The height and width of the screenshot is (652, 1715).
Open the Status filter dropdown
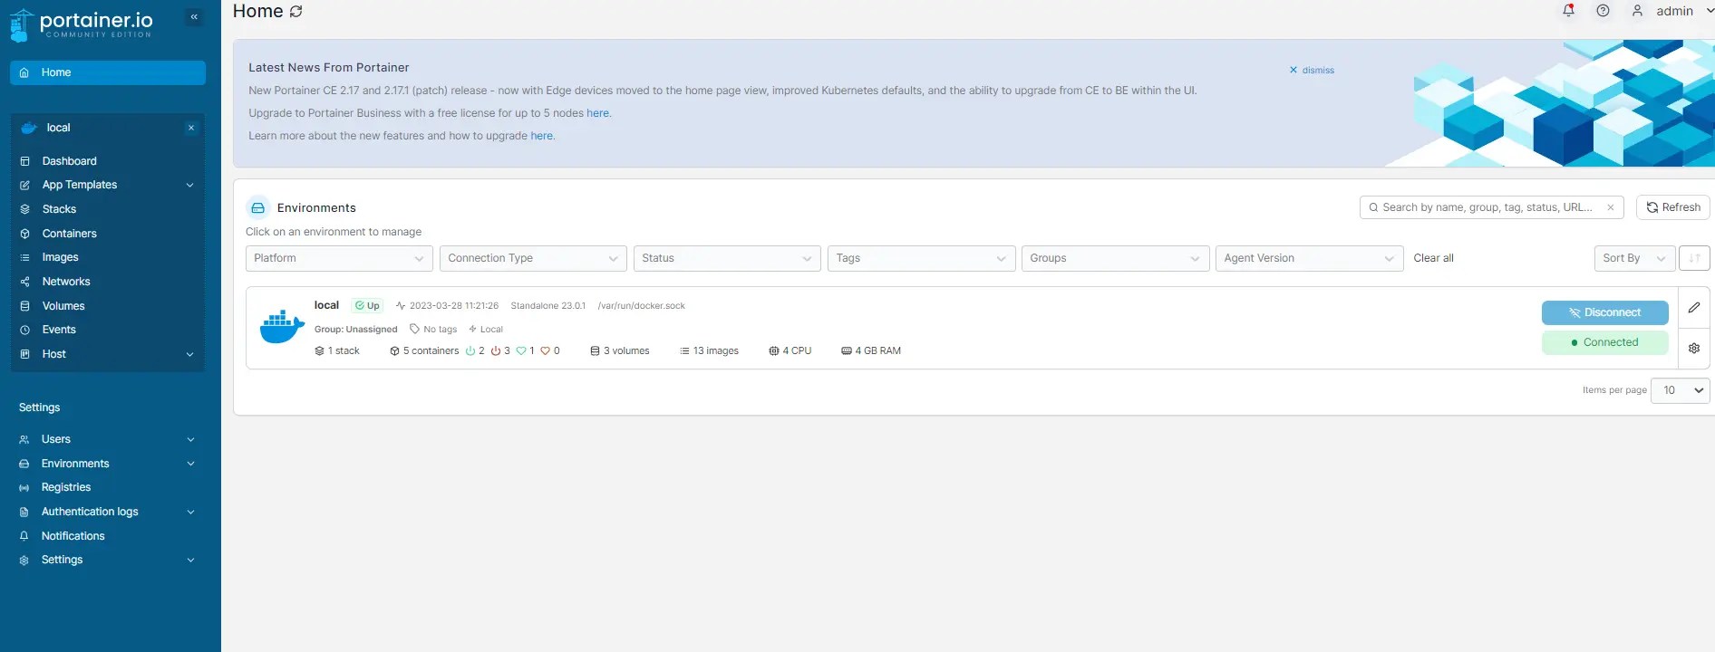pyautogui.click(x=727, y=258)
